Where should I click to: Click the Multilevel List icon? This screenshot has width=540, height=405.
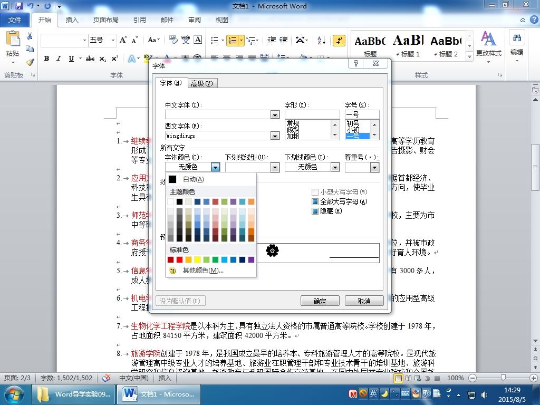pos(251,40)
